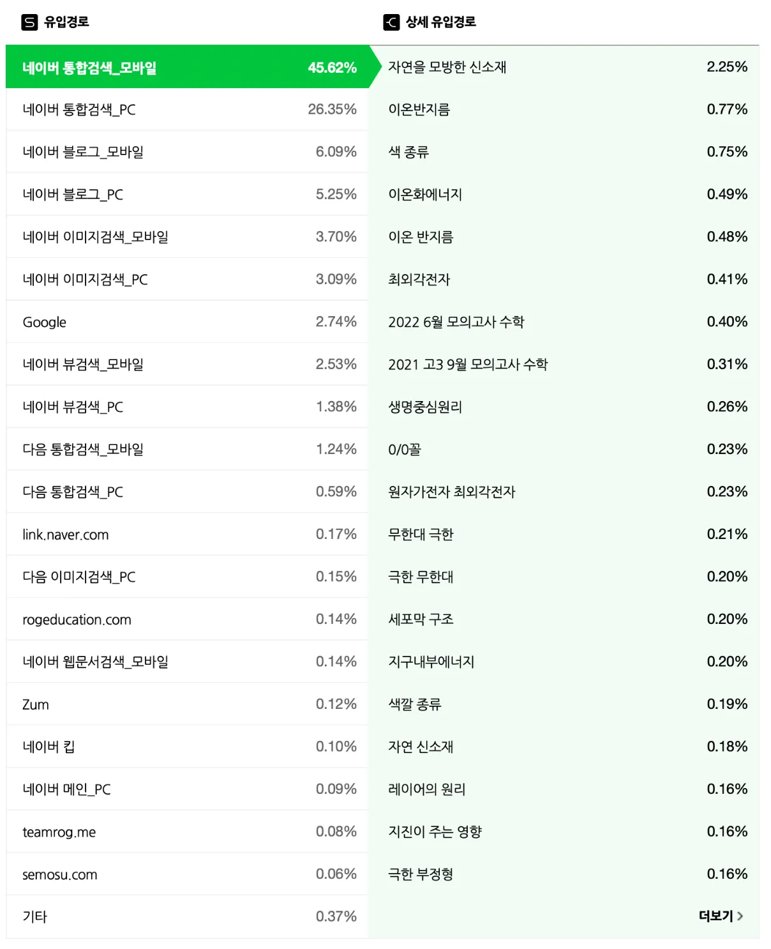The image size is (771, 949).
Task: Select rogeducation.com referral source
Action: (x=188, y=619)
